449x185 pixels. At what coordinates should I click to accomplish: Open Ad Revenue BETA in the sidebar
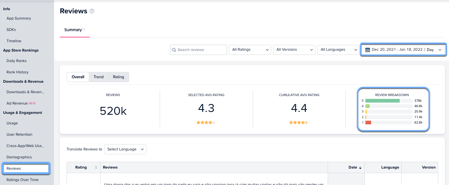[21, 103]
